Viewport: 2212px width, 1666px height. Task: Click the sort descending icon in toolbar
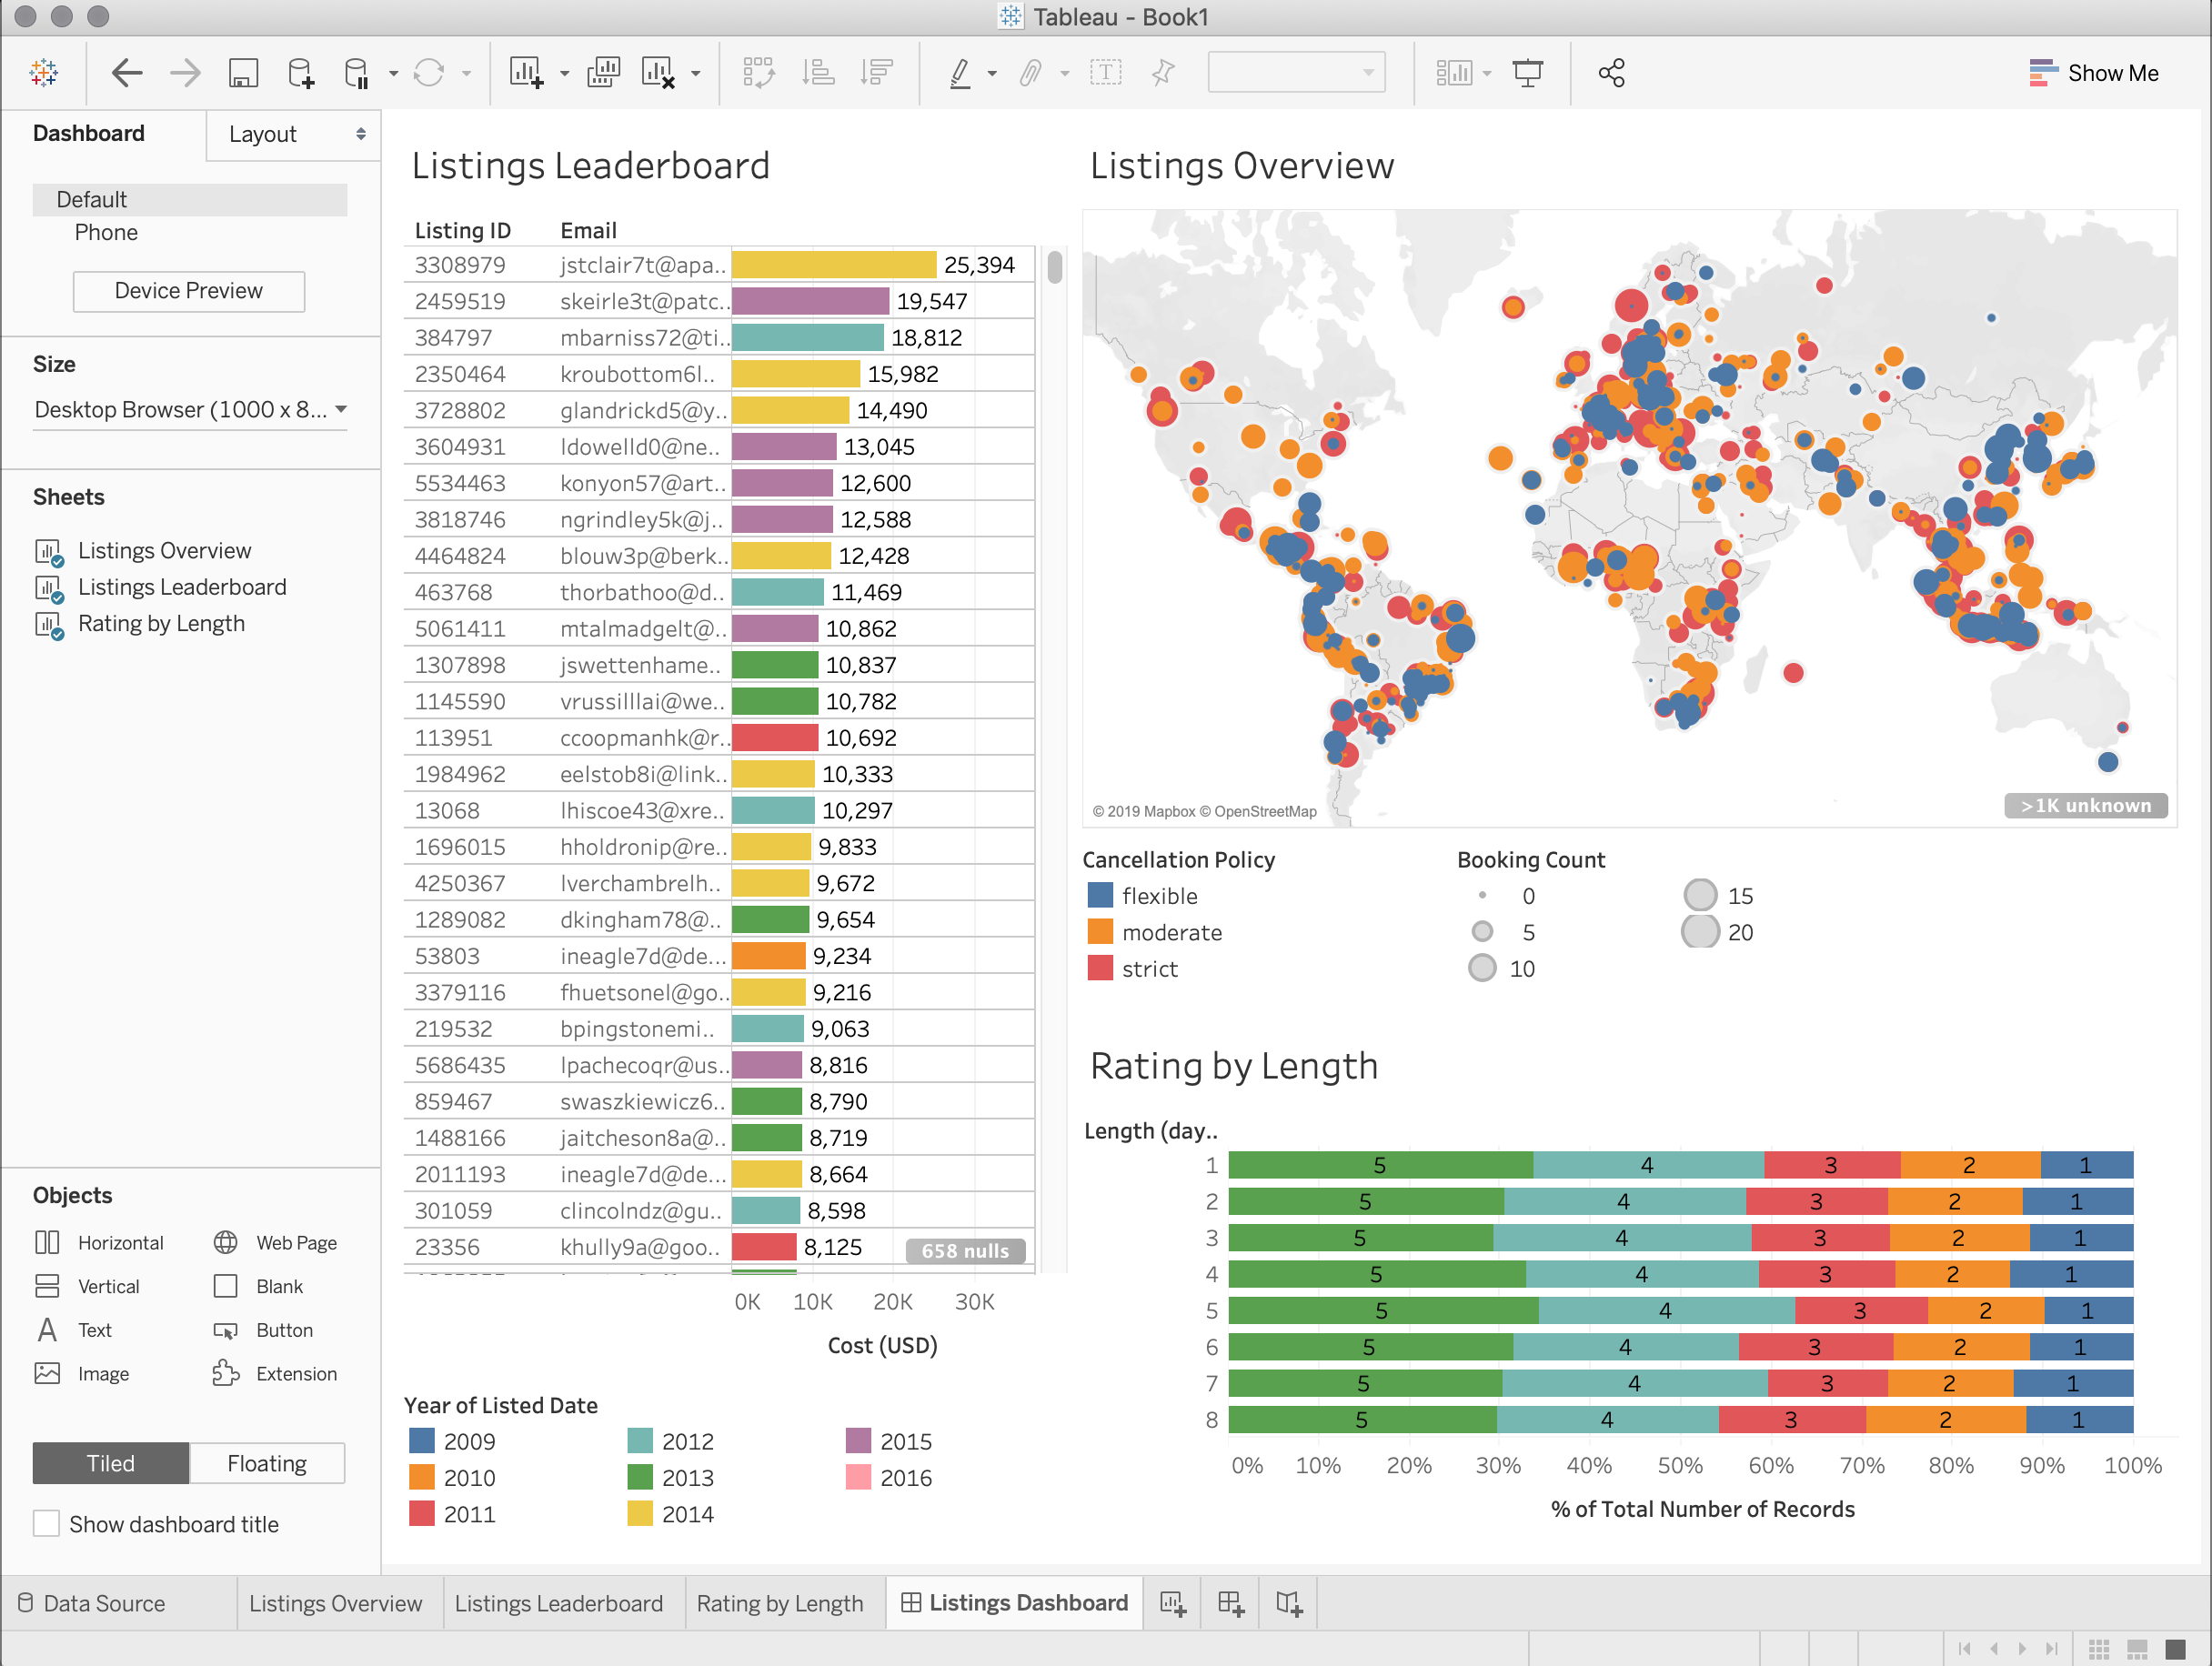875,74
